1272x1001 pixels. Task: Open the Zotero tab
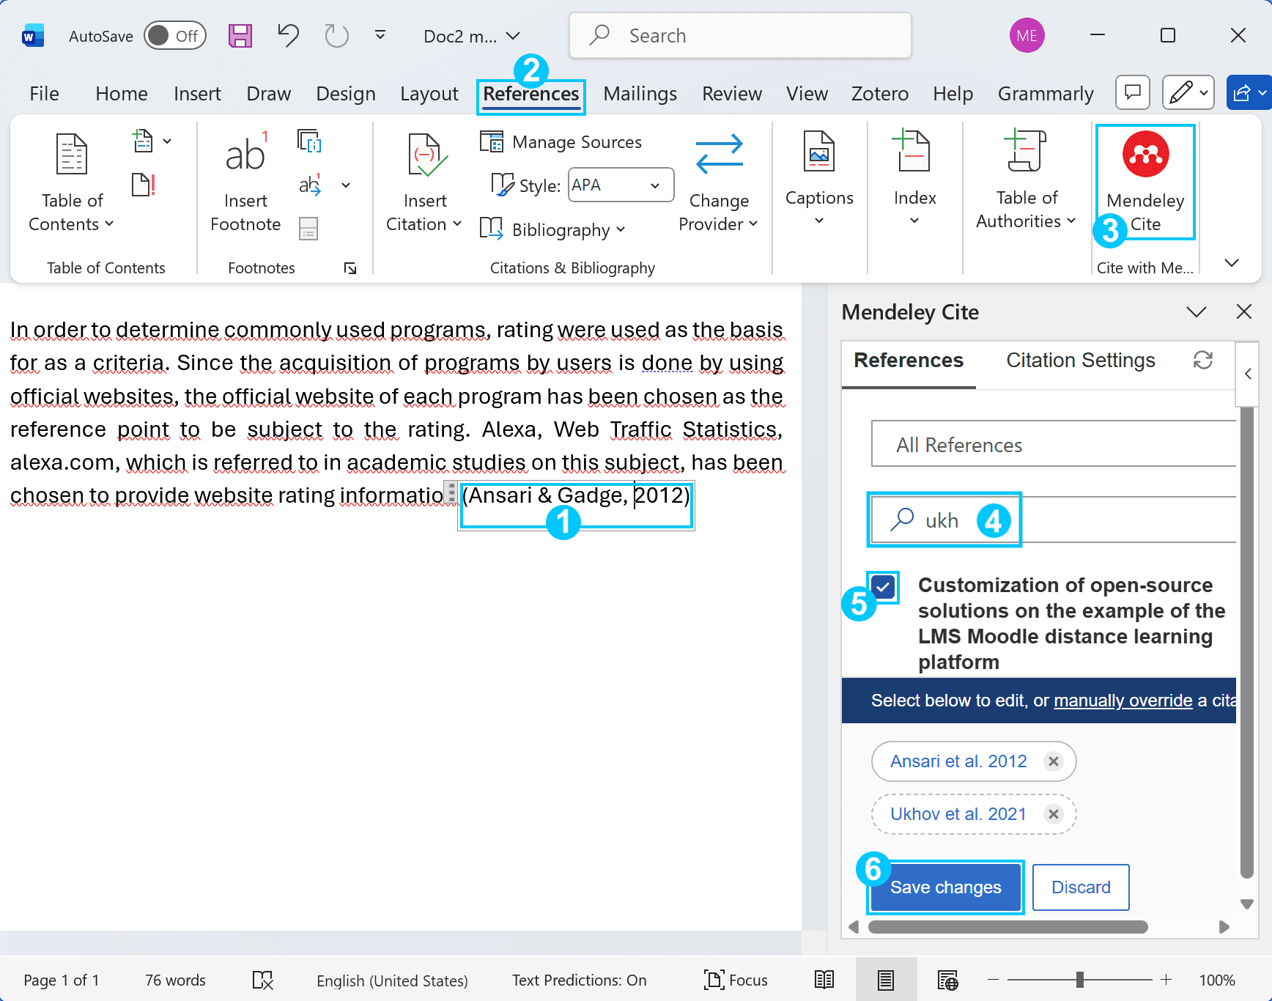click(x=879, y=94)
